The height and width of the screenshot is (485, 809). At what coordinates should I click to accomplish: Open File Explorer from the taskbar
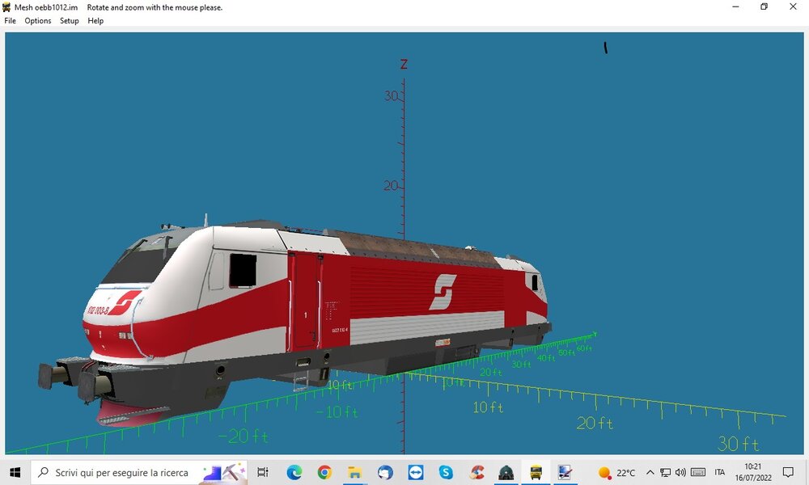point(354,472)
